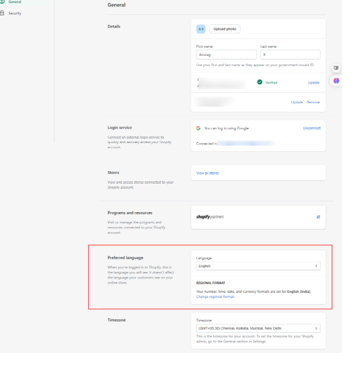This screenshot has width=363, height=365.
Task: Open the Shopify Partners external link icon
Action: [318, 217]
